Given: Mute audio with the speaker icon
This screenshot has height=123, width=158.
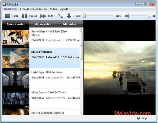Looking at the screenshot, I should [127, 16].
